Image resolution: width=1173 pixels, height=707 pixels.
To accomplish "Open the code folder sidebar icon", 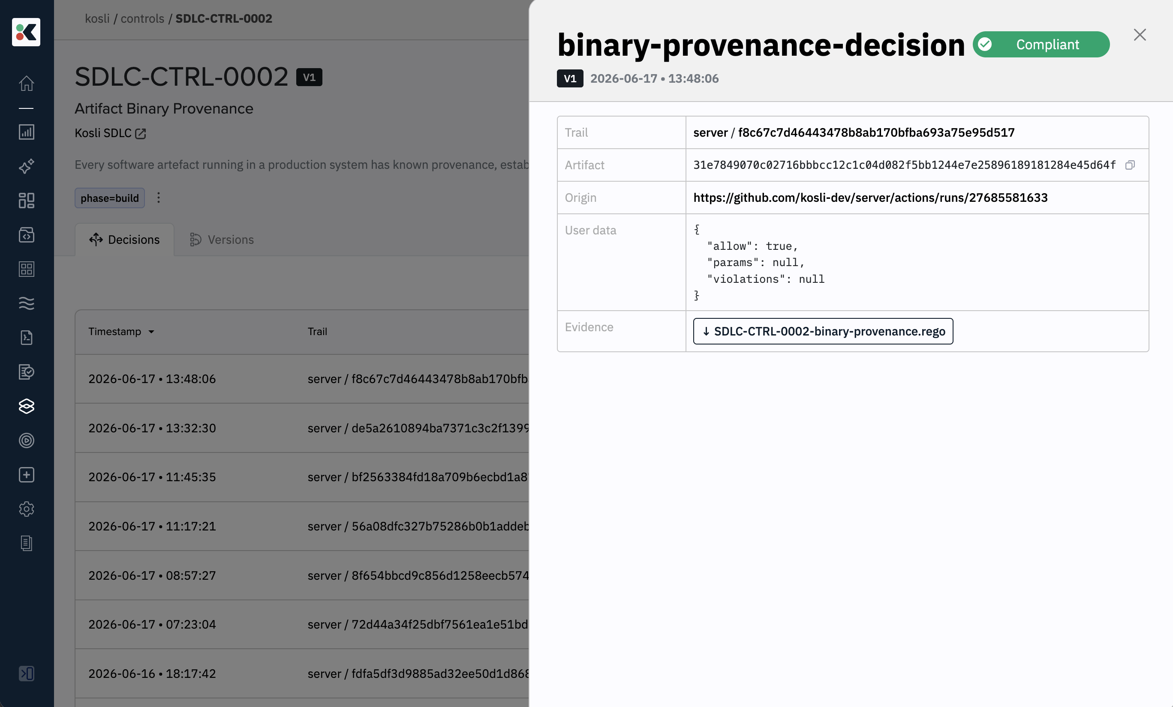I will pyautogui.click(x=26, y=234).
